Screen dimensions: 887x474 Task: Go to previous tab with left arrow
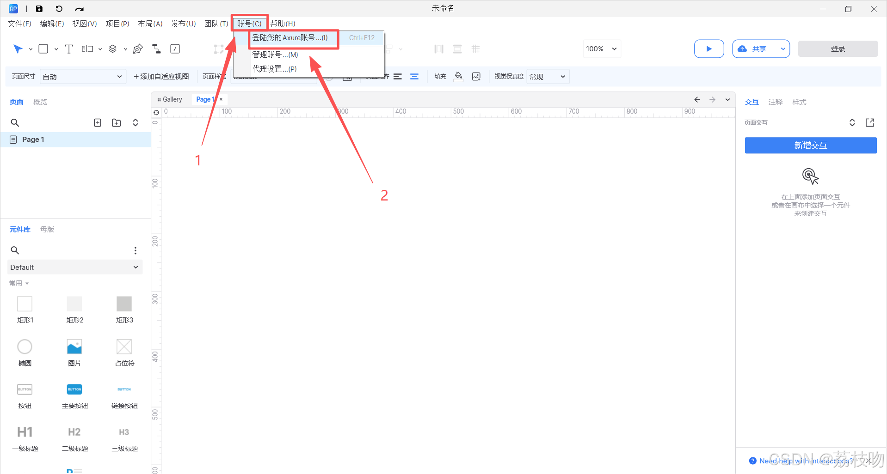tap(697, 99)
